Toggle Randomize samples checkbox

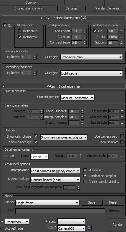tap(85, 176)
